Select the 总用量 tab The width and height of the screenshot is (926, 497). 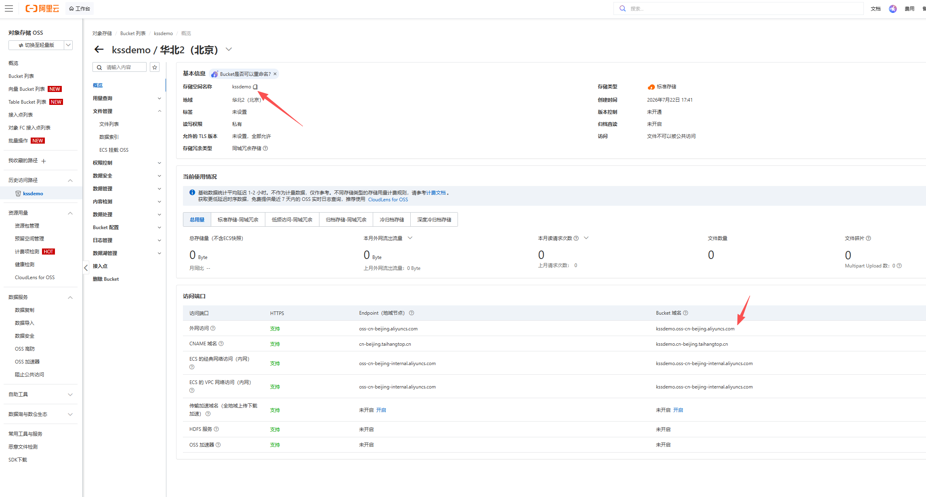click(x=197, y=219)
